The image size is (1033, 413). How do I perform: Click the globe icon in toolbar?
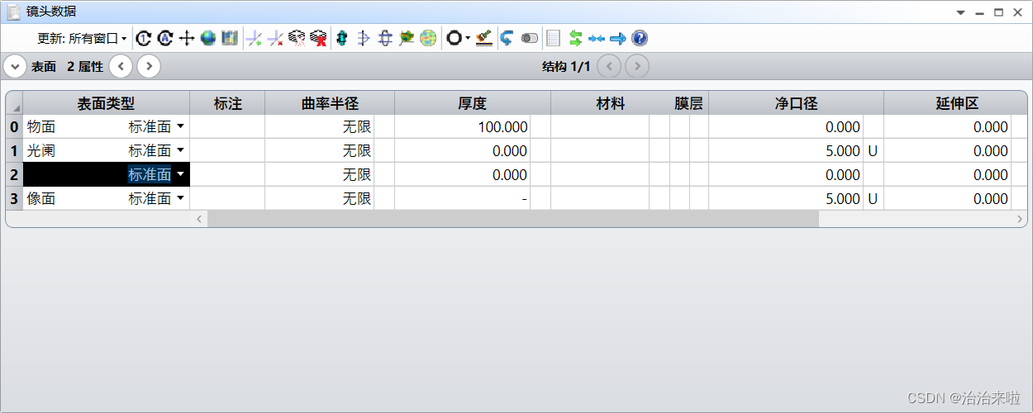point(208,38)
